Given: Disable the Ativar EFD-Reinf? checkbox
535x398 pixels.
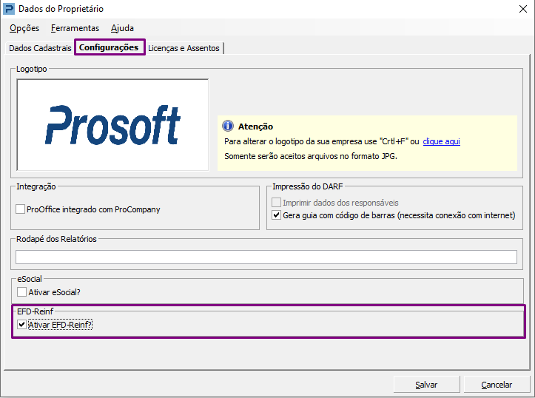Looking at the screenshot, I should pos(22,324).
